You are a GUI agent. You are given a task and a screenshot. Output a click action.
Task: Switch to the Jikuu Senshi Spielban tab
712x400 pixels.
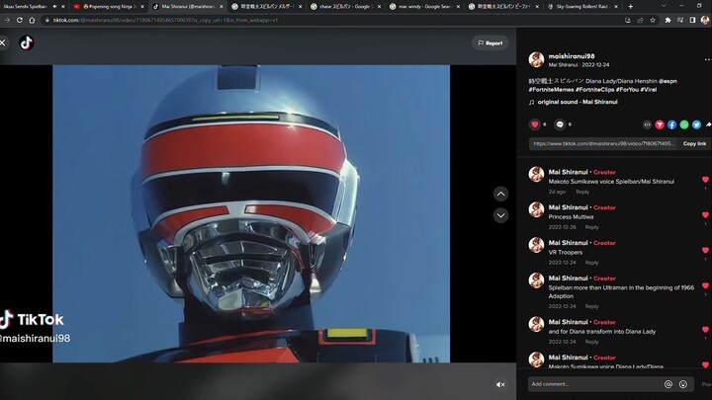(30, 6)
